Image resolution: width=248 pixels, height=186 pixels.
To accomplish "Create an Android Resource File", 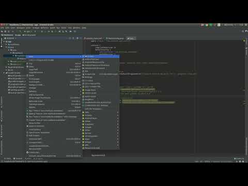I will [x=101, y=62].
